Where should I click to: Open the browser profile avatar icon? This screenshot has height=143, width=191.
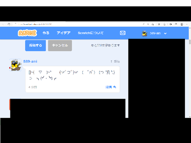click(x=182, y=24)
